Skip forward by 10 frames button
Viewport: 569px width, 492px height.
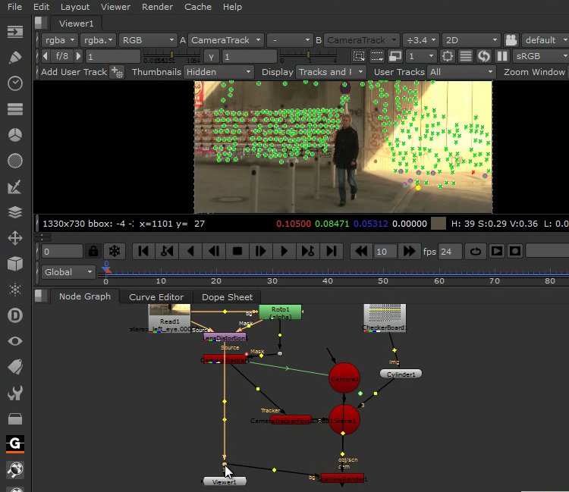click(409, 251)
